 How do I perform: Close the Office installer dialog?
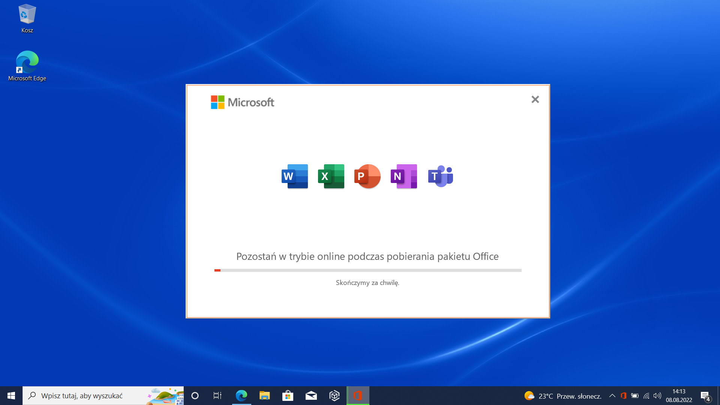click(535, 99)
